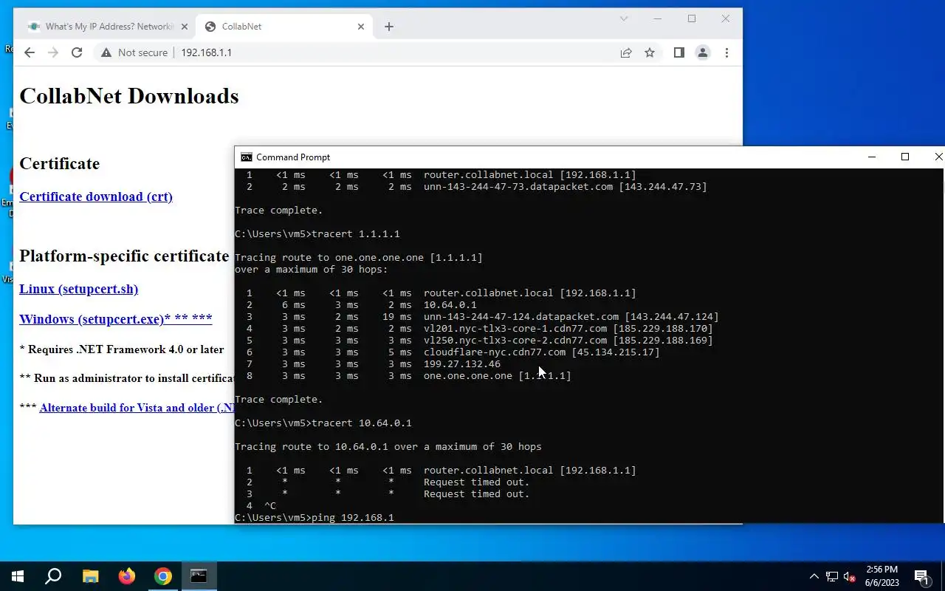The height and width of the screenshot is (591, 945).
Task: Select Command Prompt taskbar icon
Action: point(199,576)
